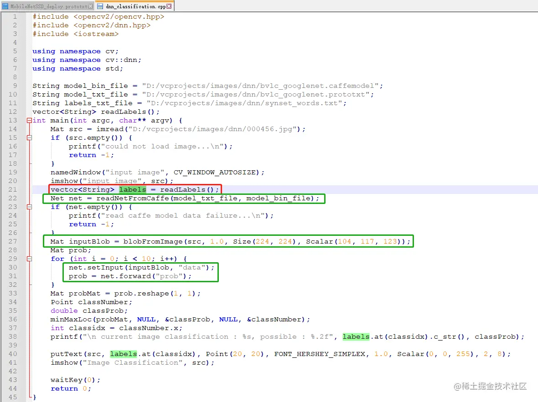The width and height of the screenshot is (538, 402).
Task: Click 'waitKey(0);' on line 43
Action: click(76, 380)
